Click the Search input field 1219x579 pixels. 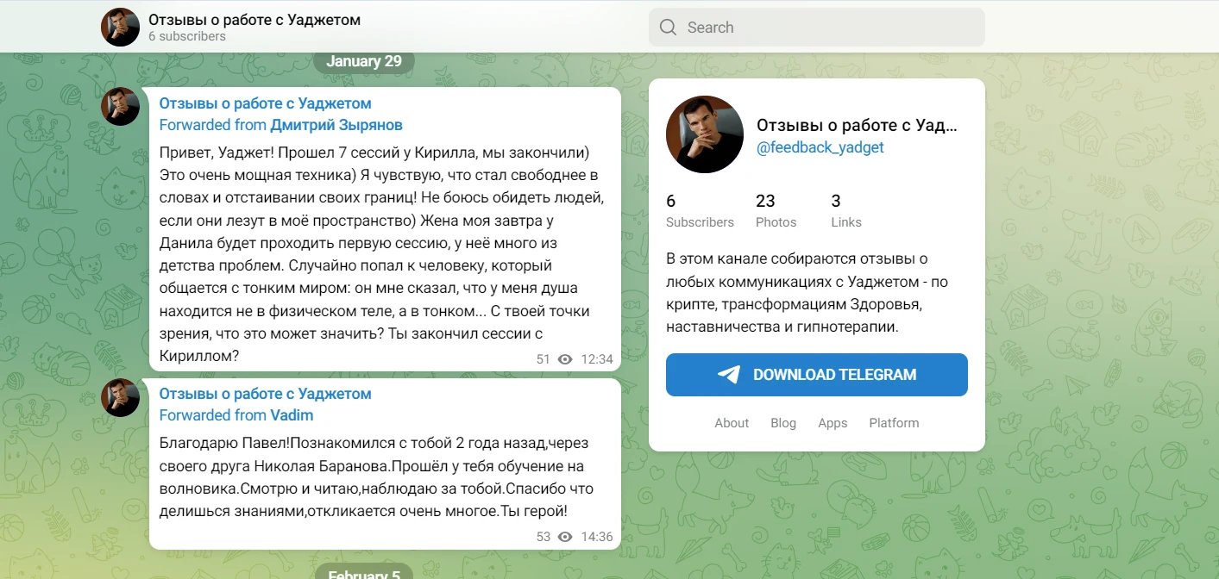[816, 28]
